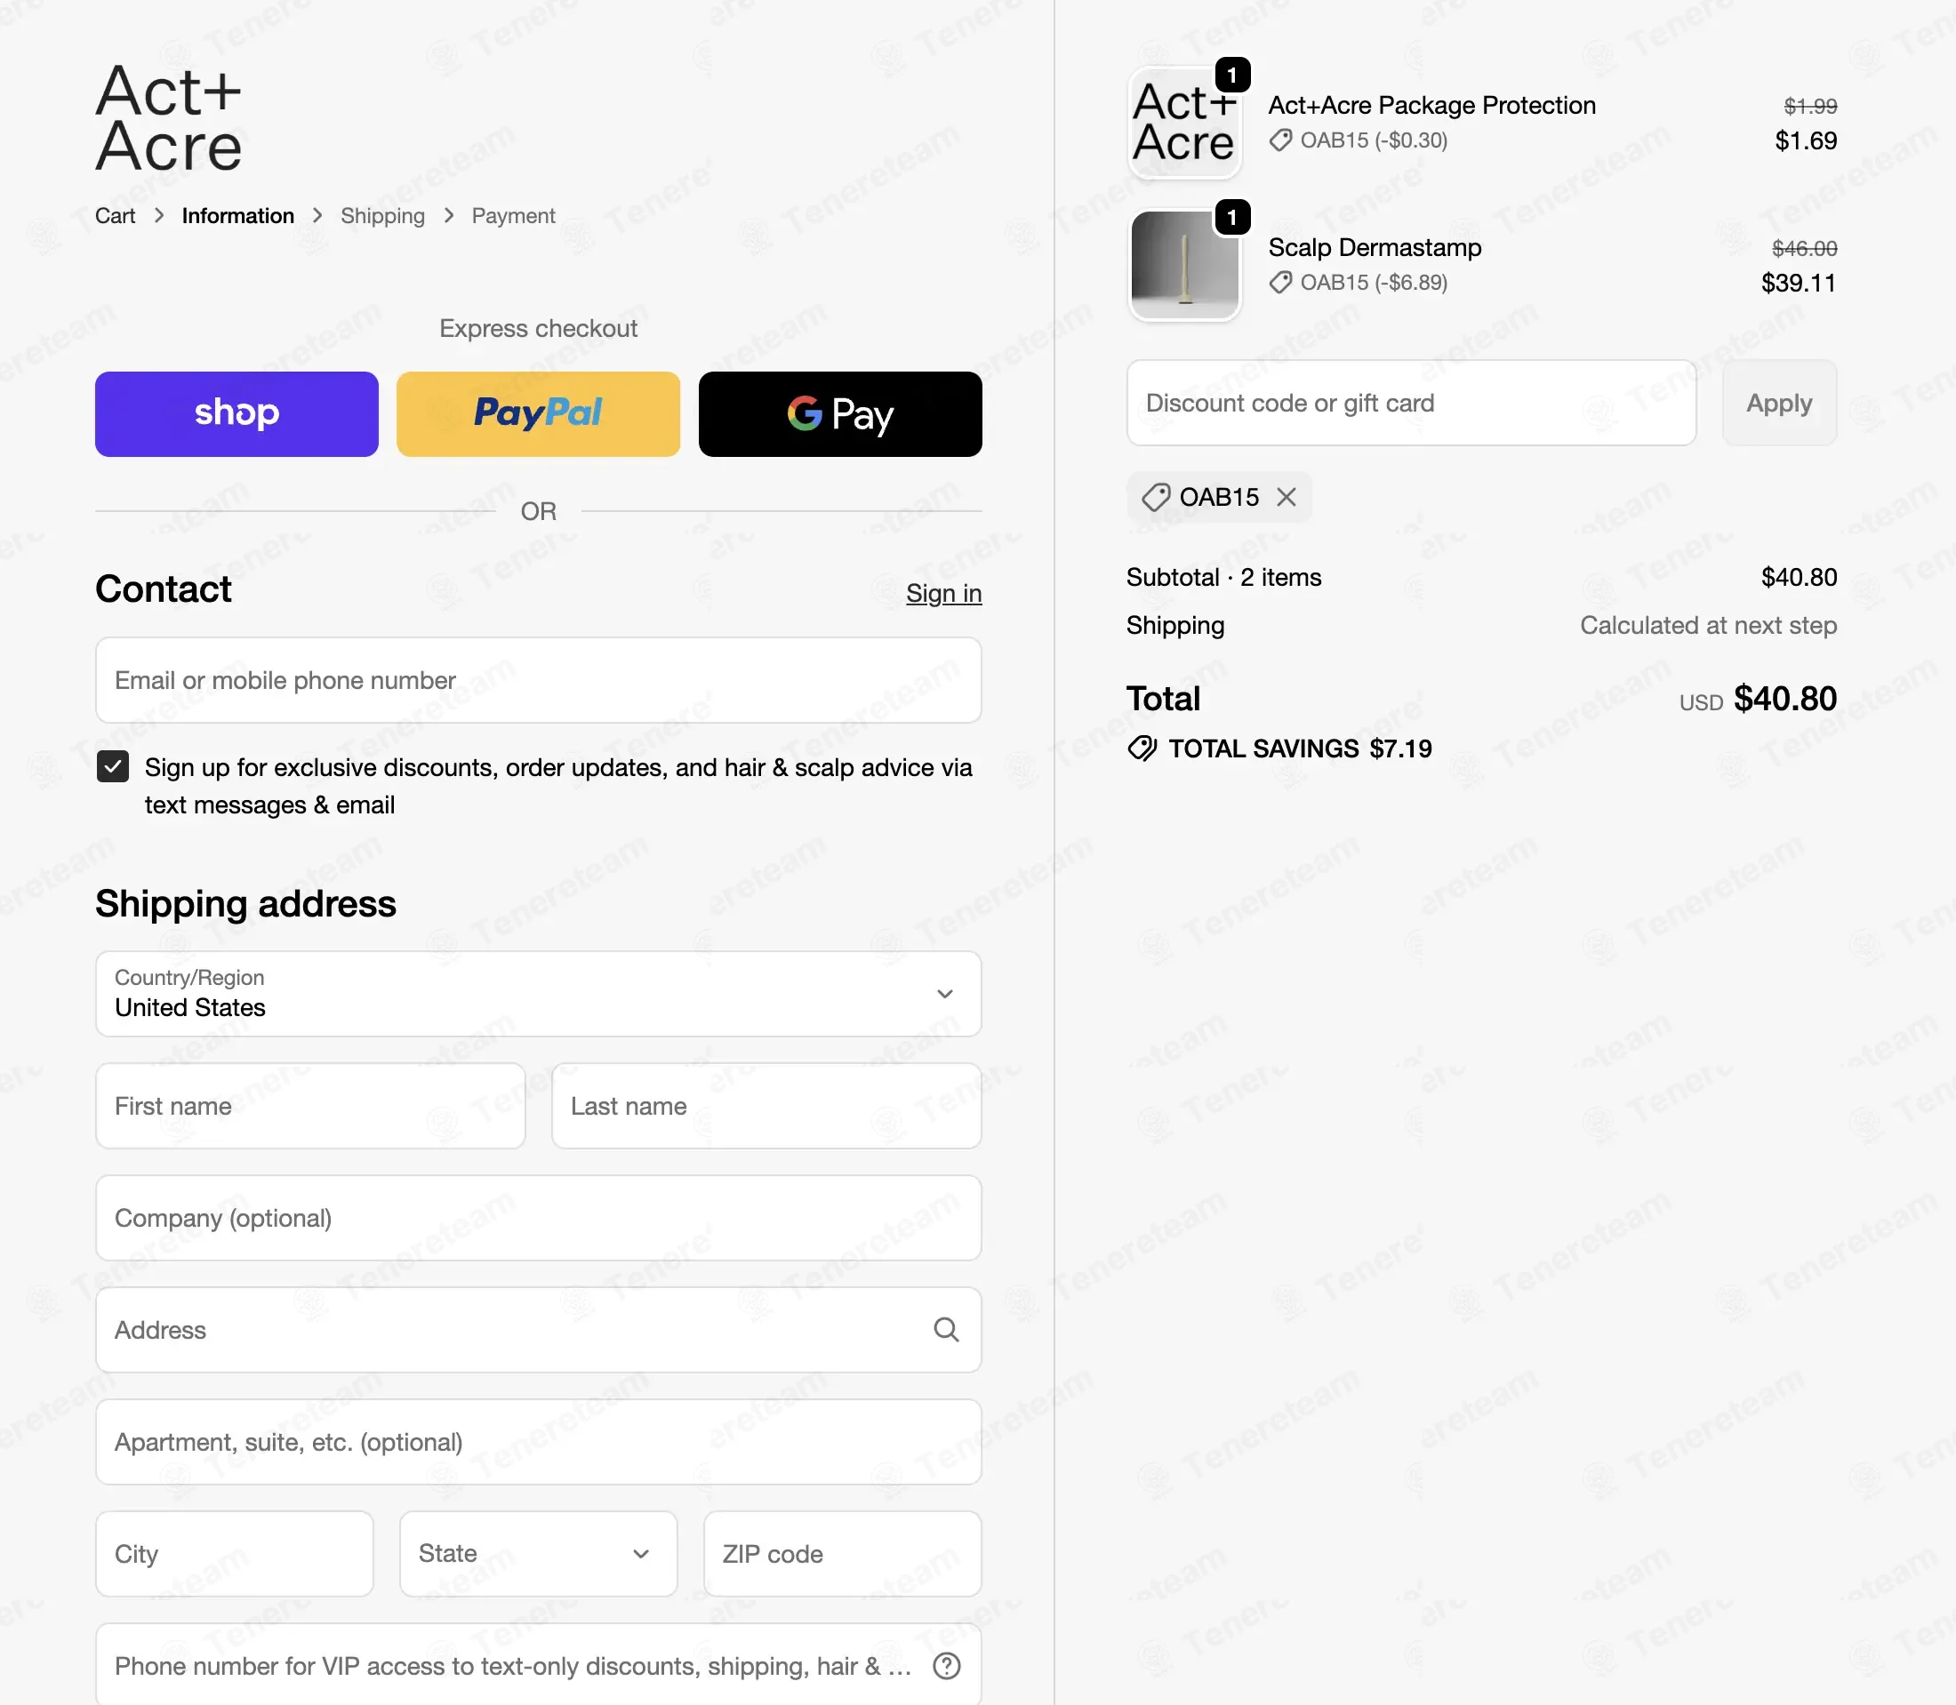The width and height of the screenshot is (1956, 1705).
Task: Focus the Phone number for VIP access field
Action: (x=539, y=1665)
